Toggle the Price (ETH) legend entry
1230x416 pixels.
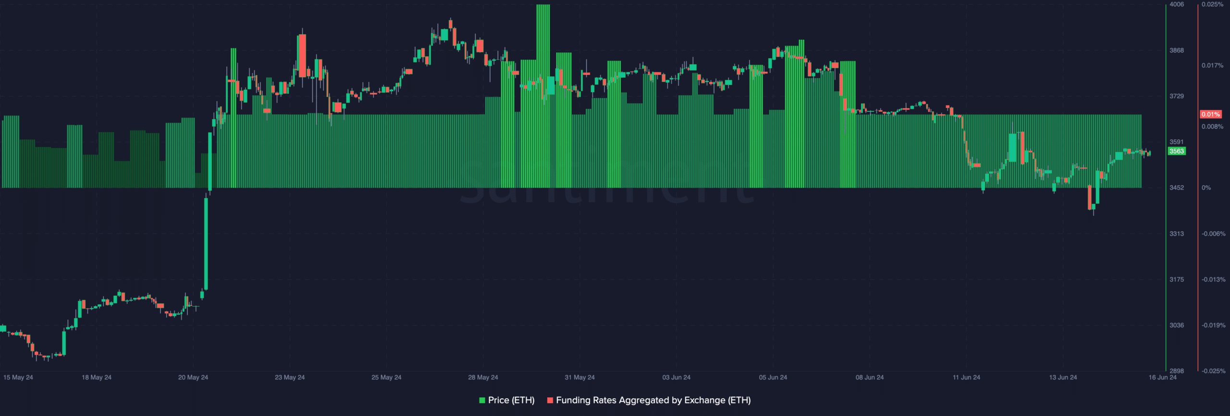coord(507,400)
